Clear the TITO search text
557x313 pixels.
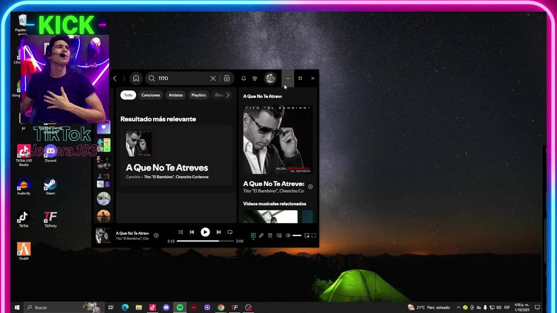213,78
